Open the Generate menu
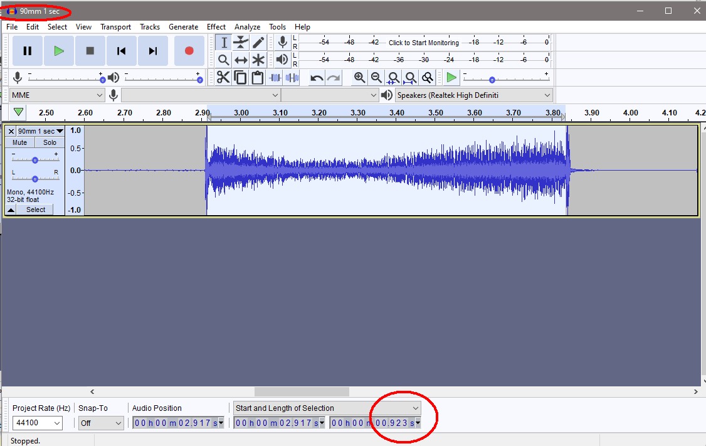Image resolution: width=706 pixels, height=446 pixels. (x=183, y=27)
